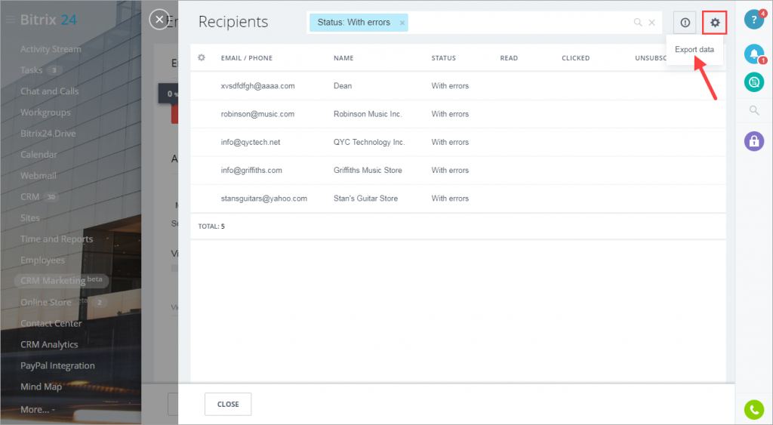Select email info@griffiths.com
773x425 pixels.
tap(251, 170)
